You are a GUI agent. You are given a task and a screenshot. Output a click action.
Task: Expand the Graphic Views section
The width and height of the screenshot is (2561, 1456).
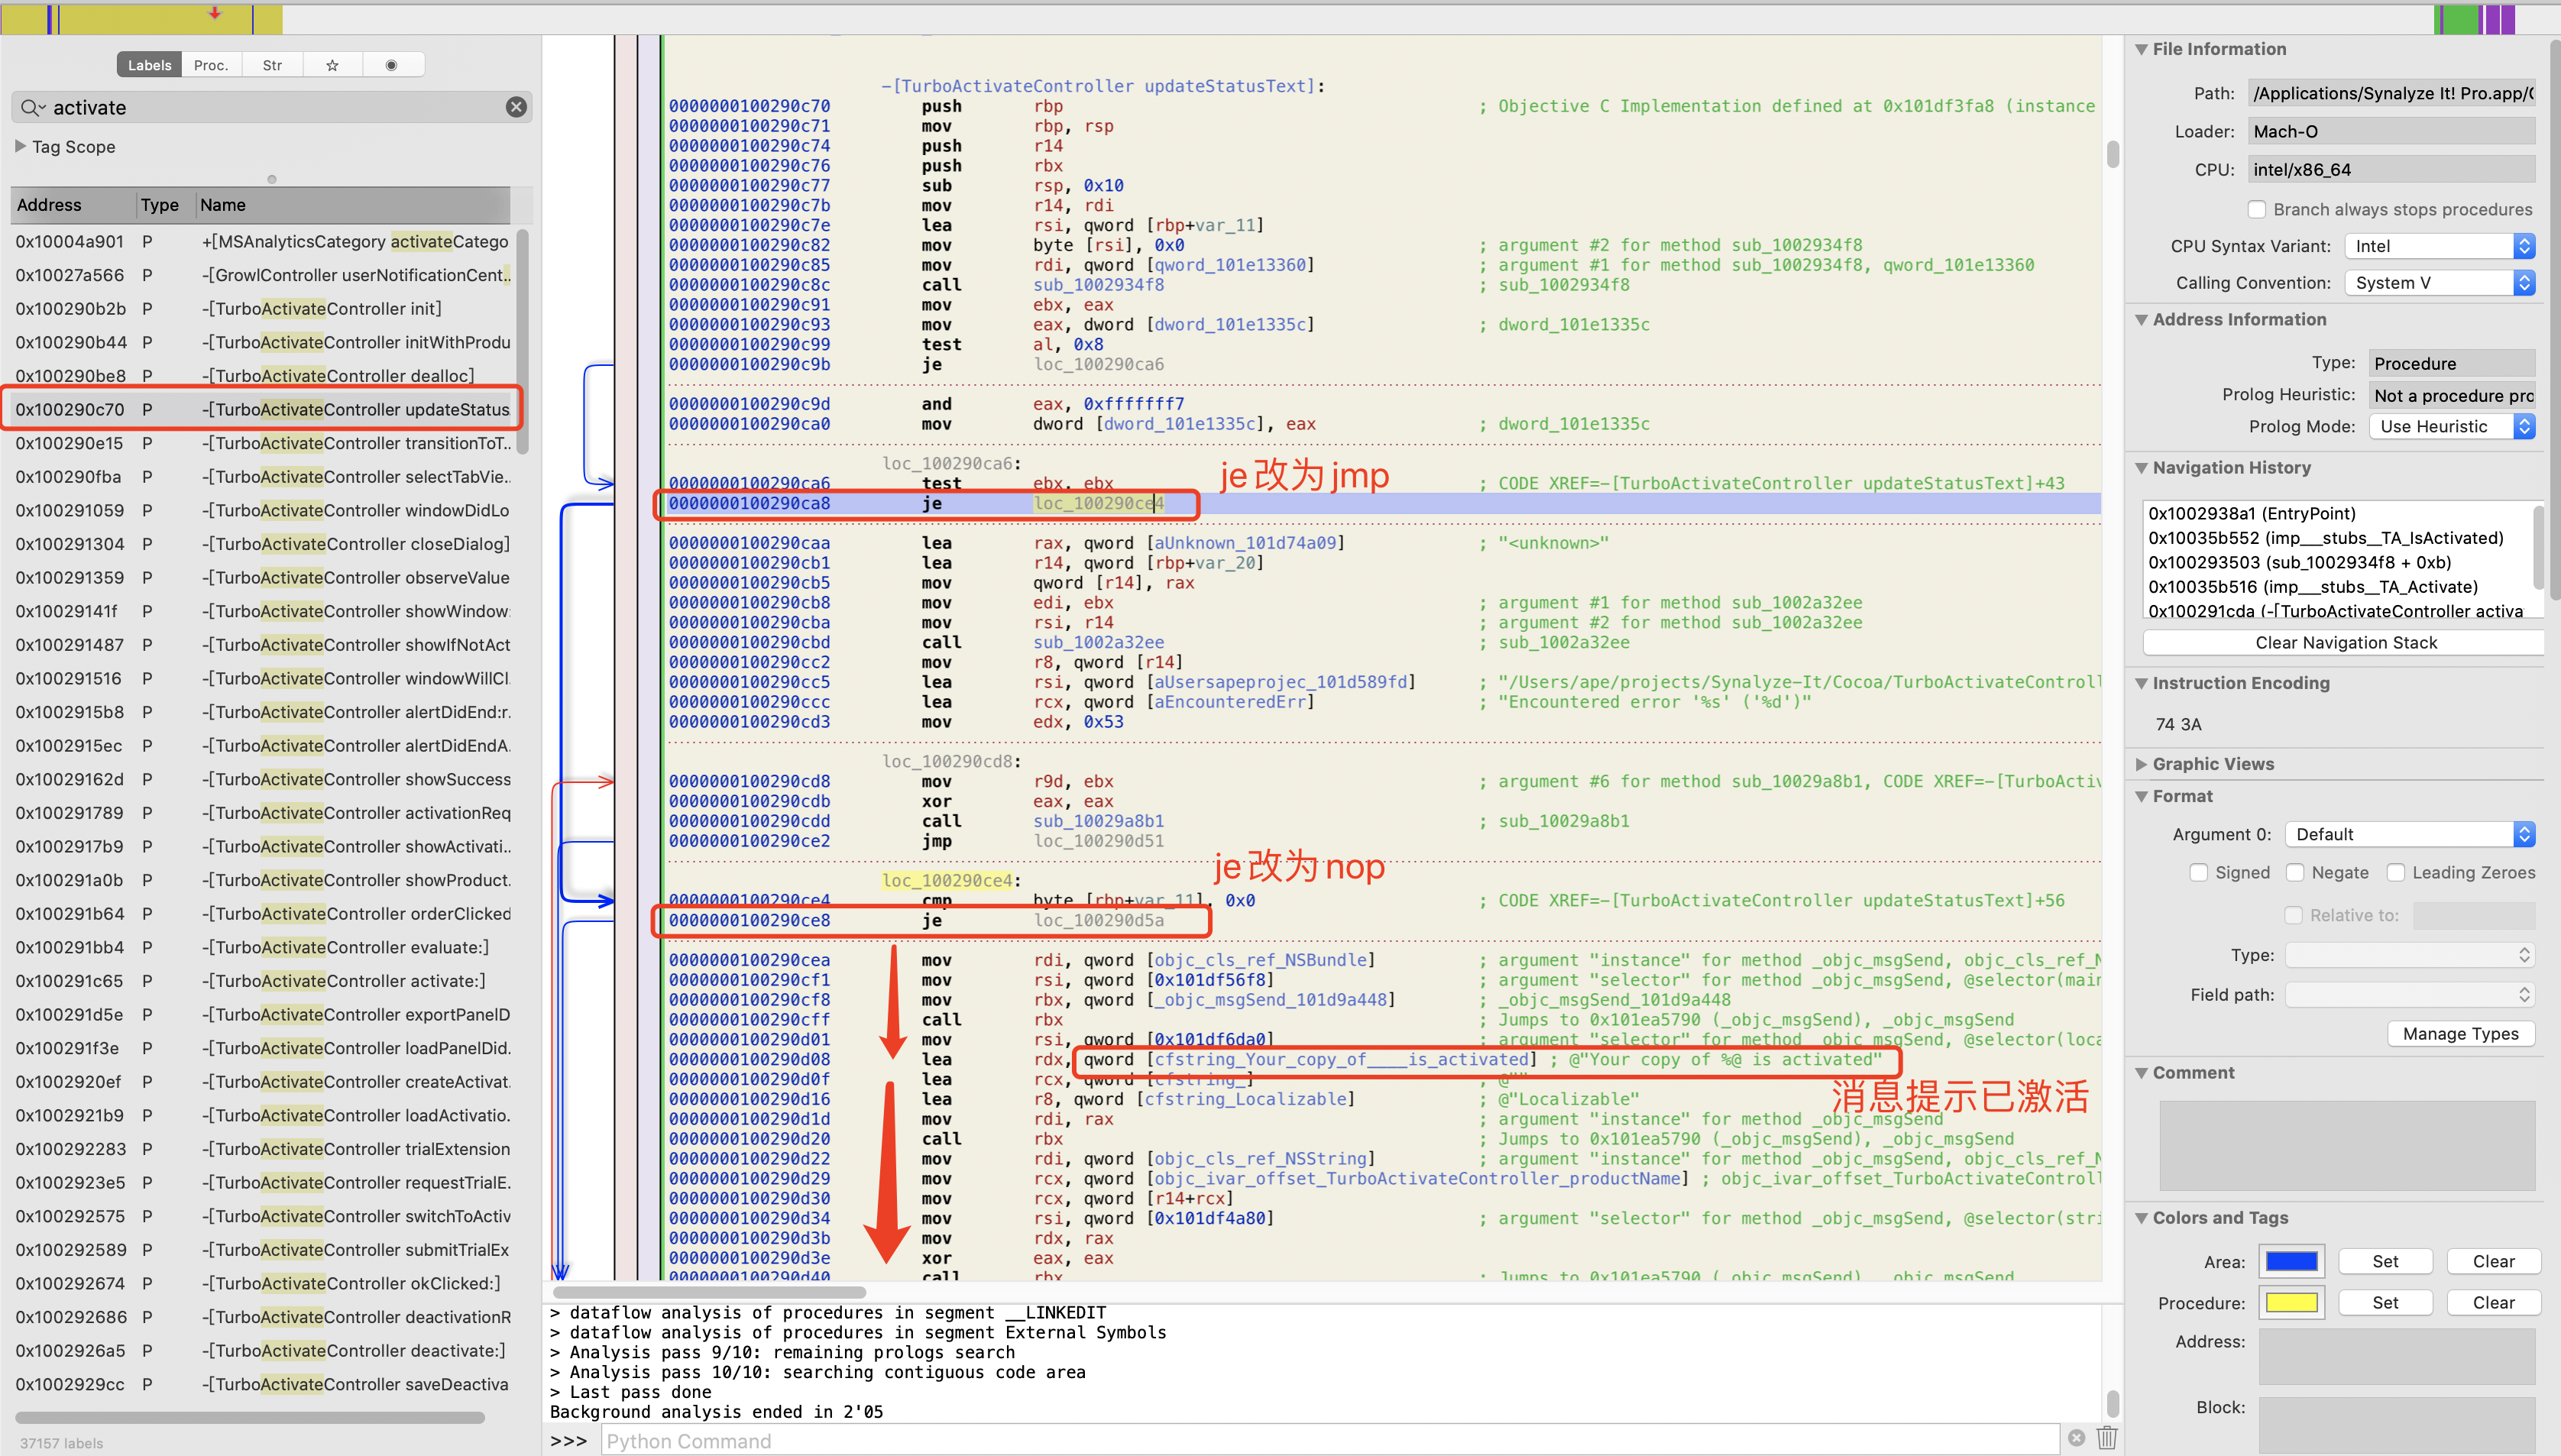(2141, 764)
